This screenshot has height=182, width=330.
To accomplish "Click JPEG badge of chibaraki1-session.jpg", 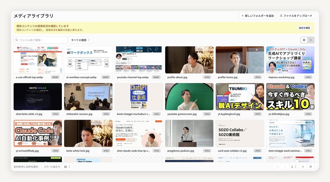I will click(x=106, y=114).
